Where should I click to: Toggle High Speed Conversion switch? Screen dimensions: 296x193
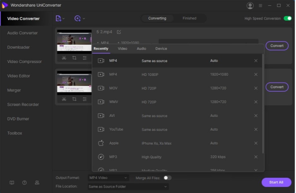(x=287, y=19)
